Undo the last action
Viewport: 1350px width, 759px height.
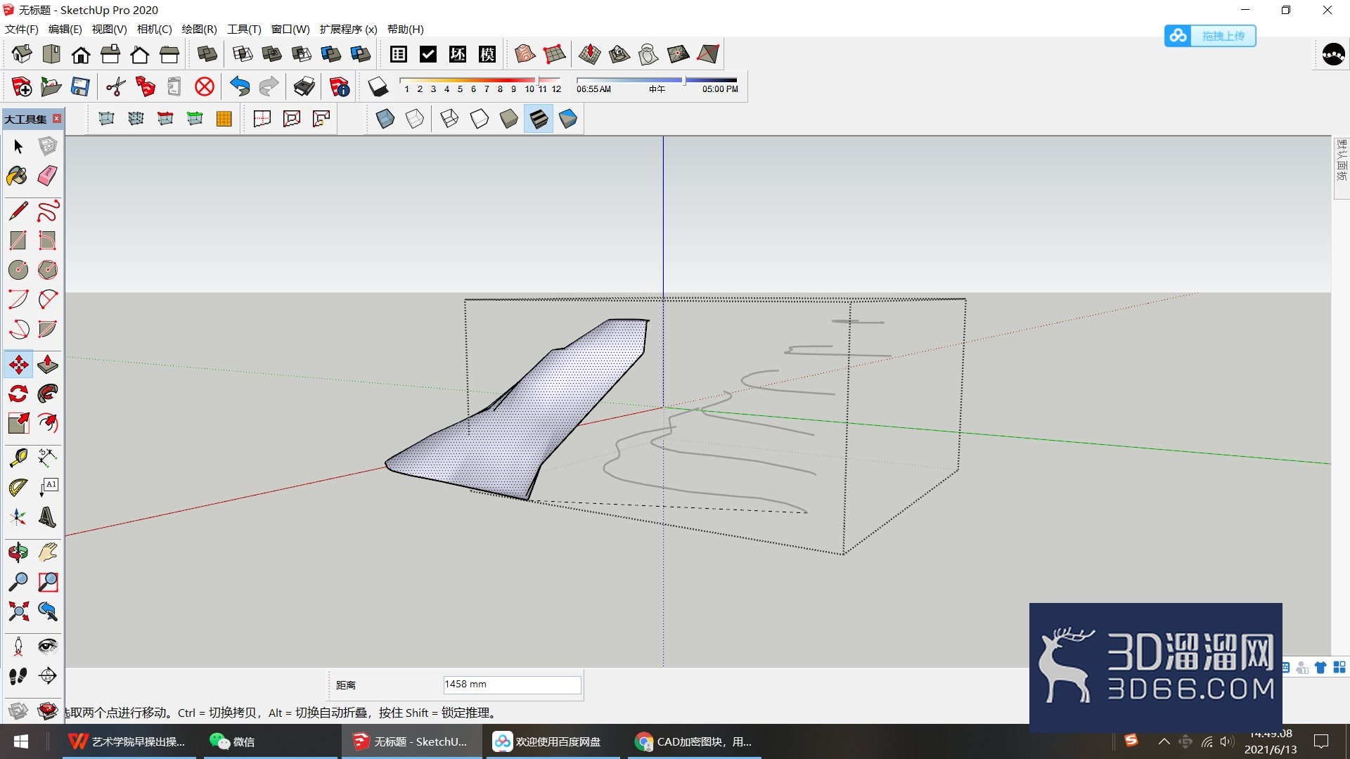coord(240,87)
